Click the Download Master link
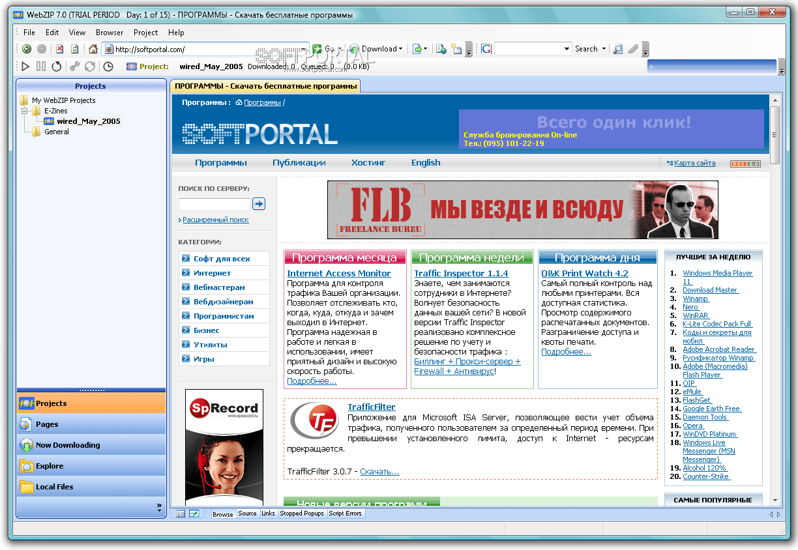The height and width of the screenshot is (550, 798). click(x=711, y=290)
